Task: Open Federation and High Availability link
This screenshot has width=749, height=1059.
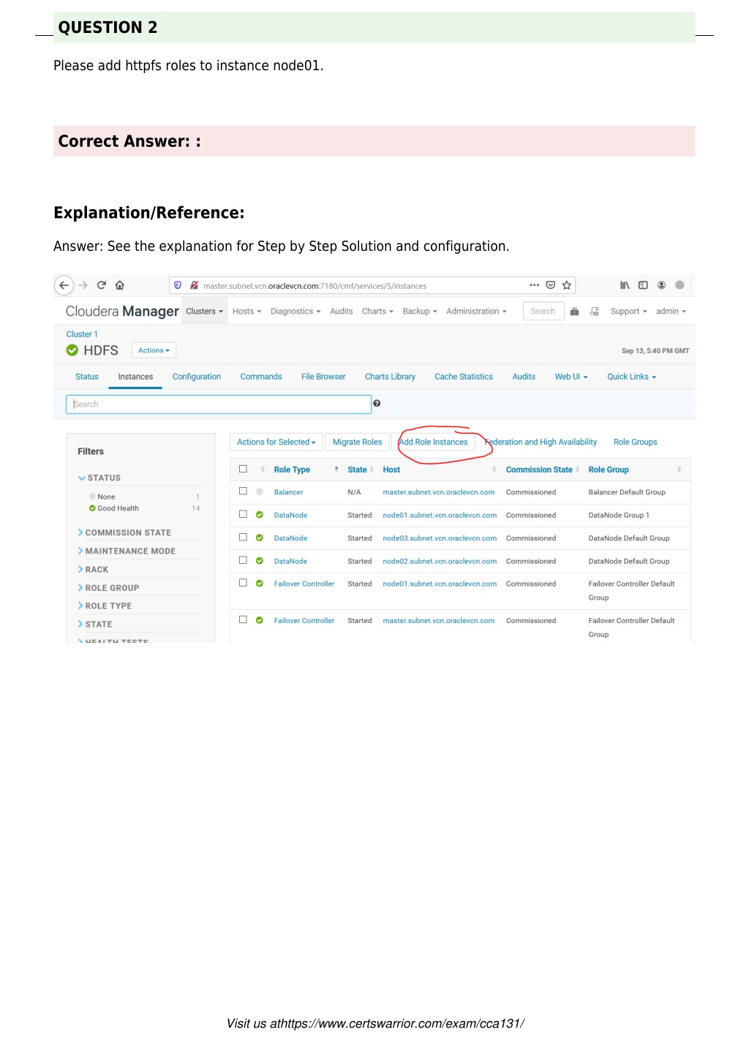Action: [x=541, y=442]
